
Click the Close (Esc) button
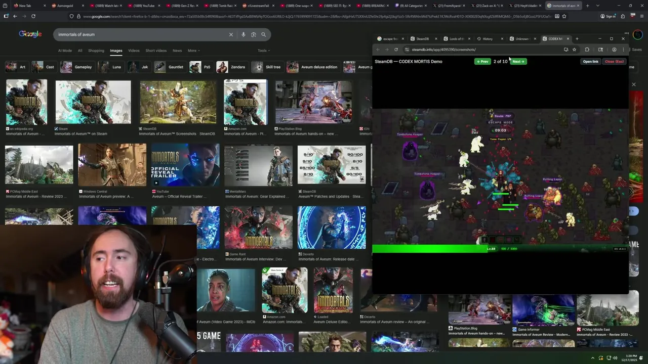point(614,61)
